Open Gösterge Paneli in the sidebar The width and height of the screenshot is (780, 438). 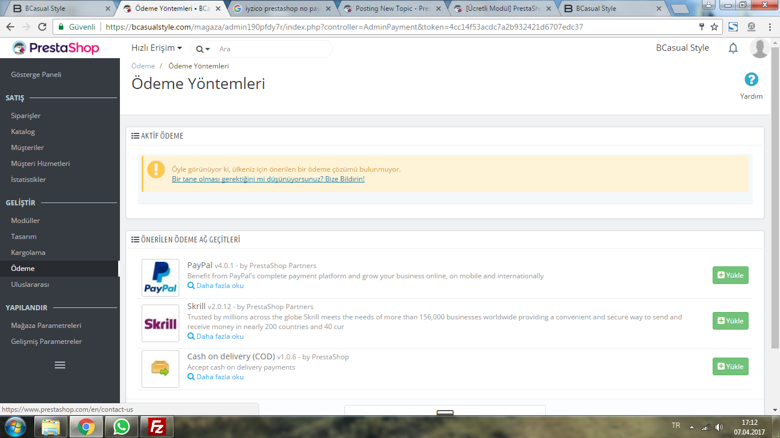coord(36,75)
